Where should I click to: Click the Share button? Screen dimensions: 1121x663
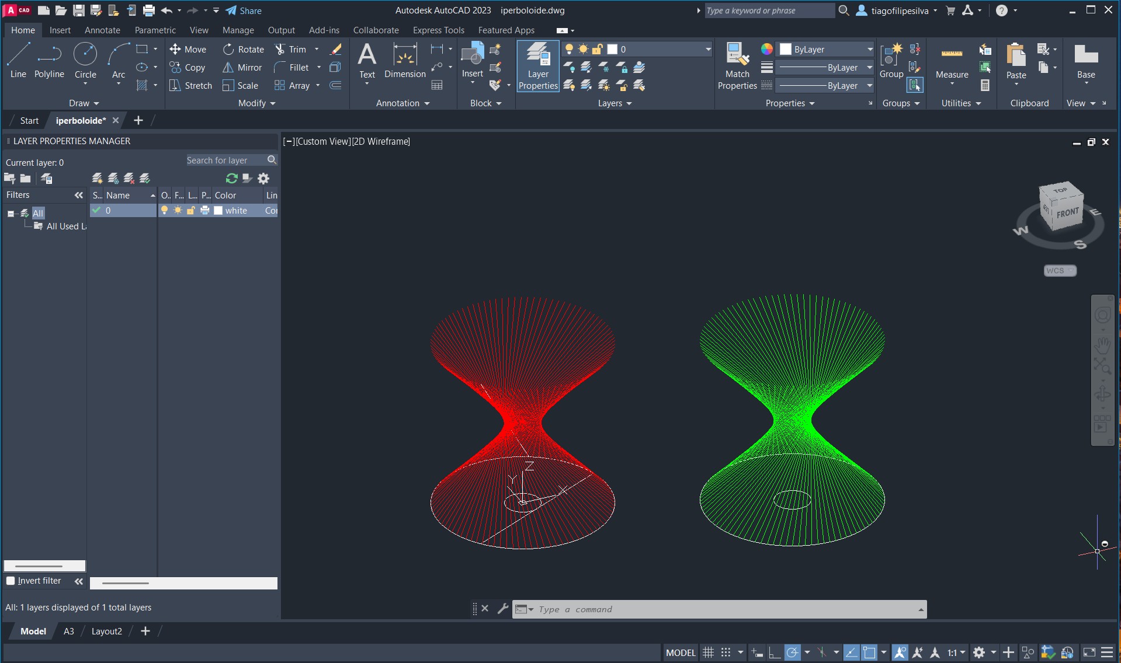[244, 11]
